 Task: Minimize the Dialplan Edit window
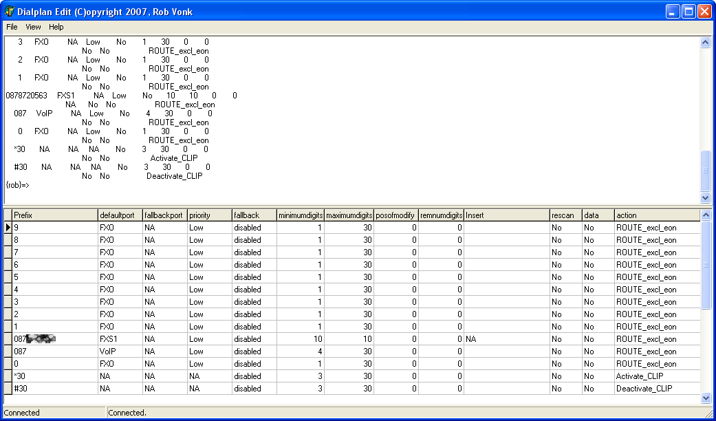click(x=673, y=12)
